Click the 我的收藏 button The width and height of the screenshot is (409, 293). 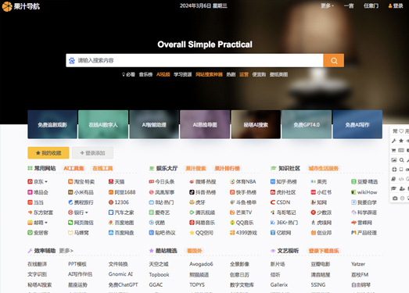48,153
